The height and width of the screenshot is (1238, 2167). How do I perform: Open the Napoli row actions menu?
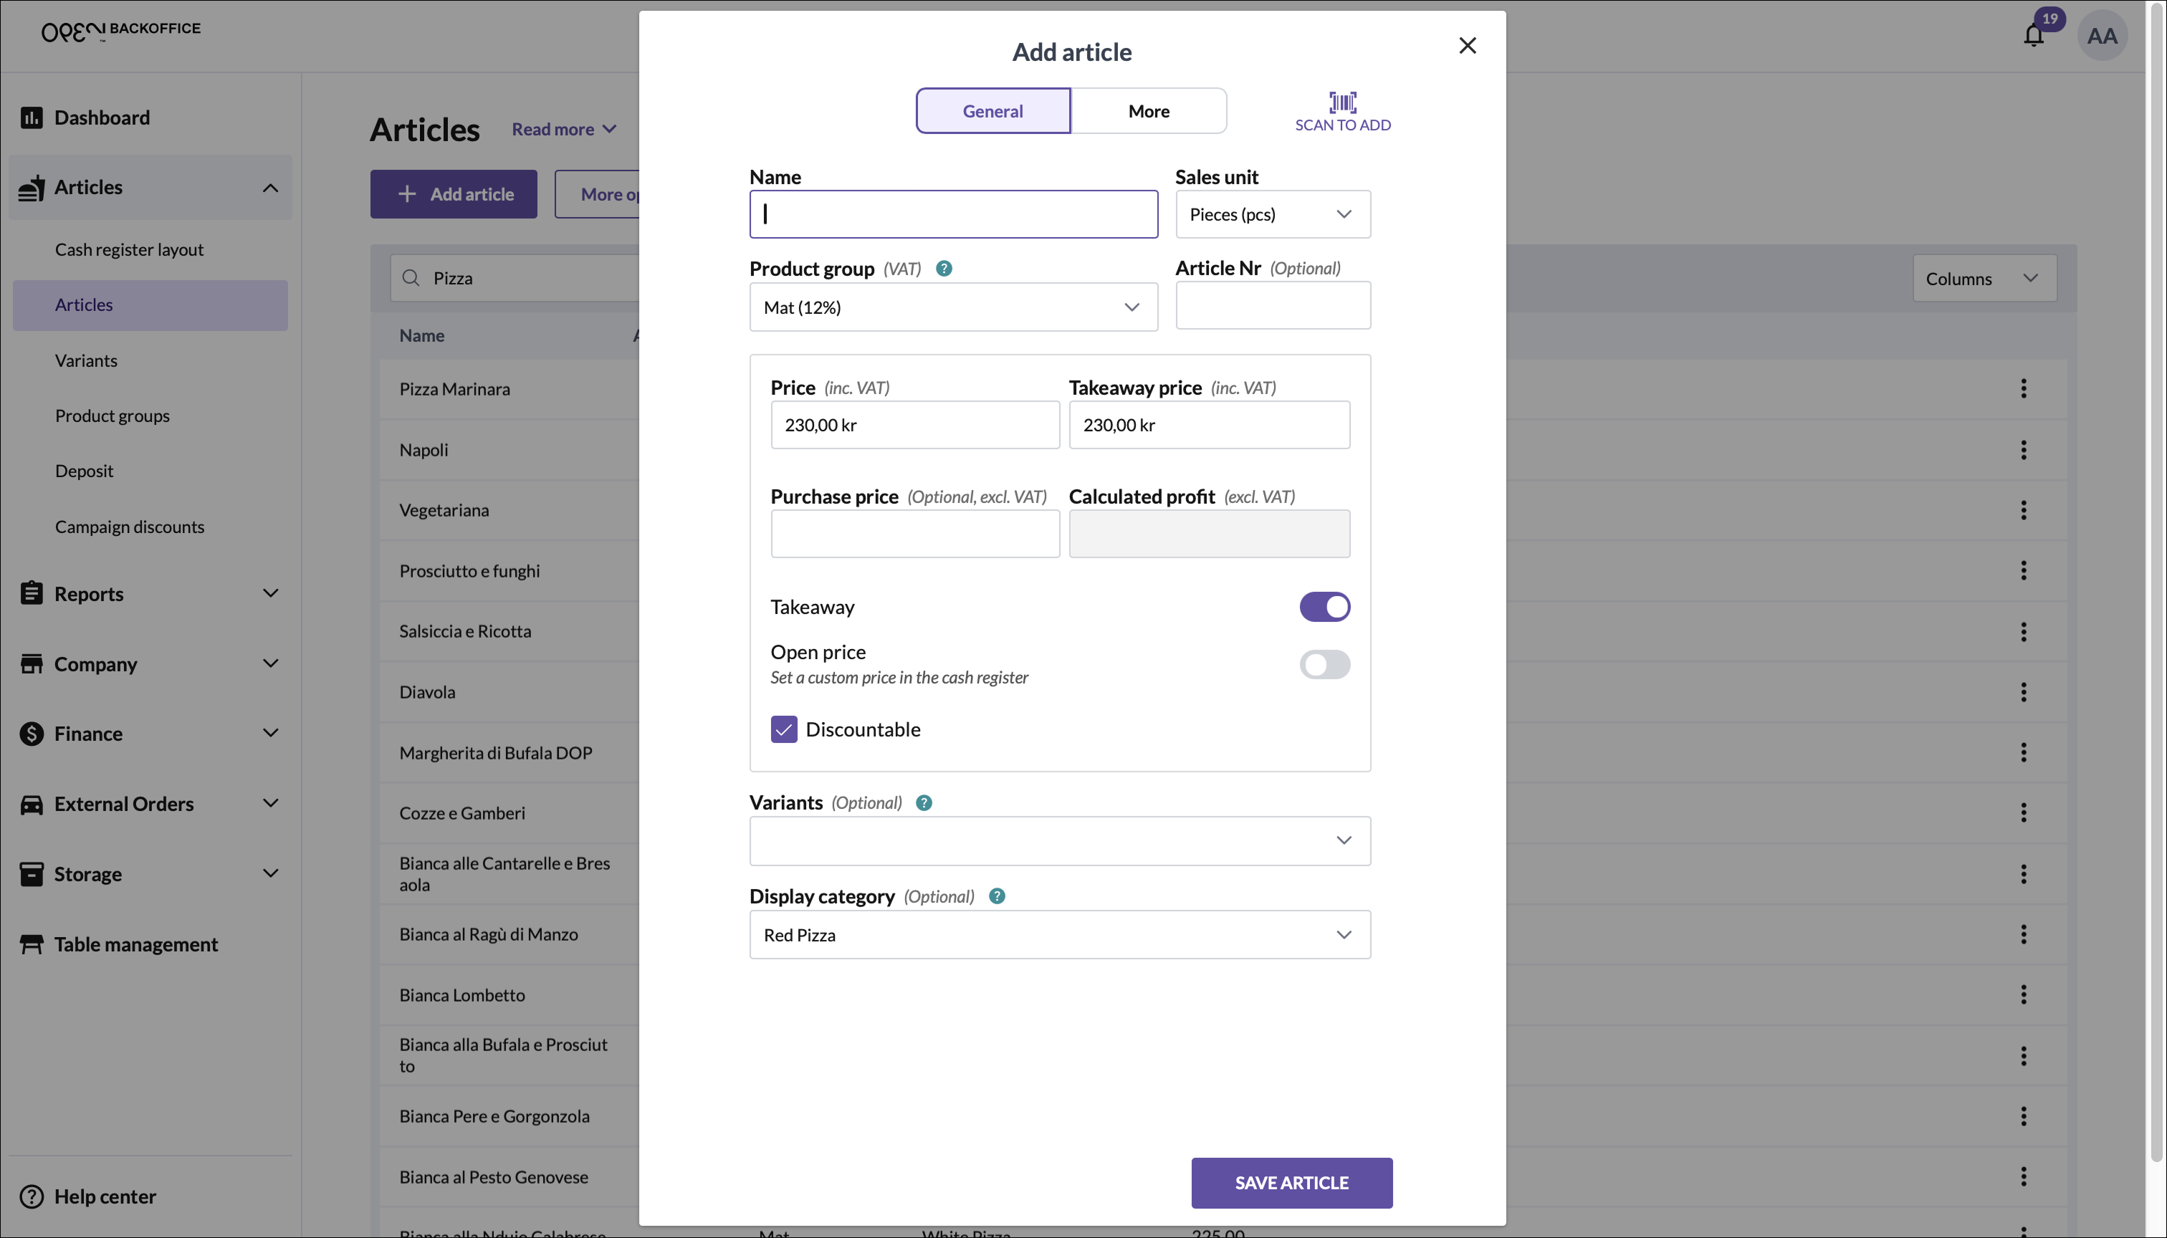(2023, 450)
